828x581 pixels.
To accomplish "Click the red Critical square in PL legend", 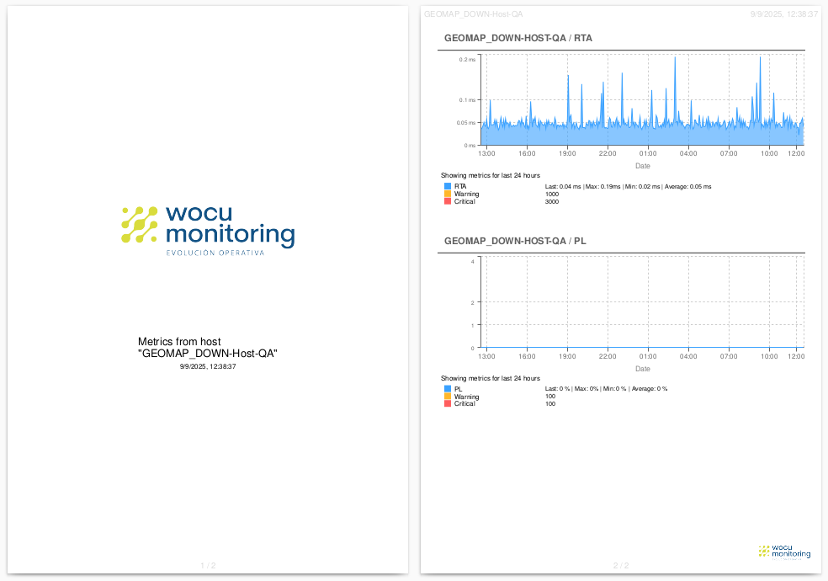I will tap(447, 404).
